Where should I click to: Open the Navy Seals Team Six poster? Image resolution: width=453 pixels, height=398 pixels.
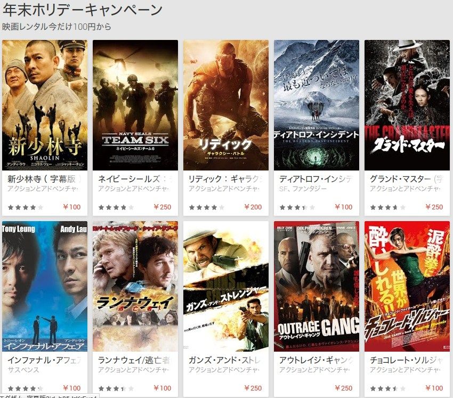[135, 105]
